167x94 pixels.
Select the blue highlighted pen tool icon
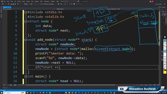pos(165,51)
